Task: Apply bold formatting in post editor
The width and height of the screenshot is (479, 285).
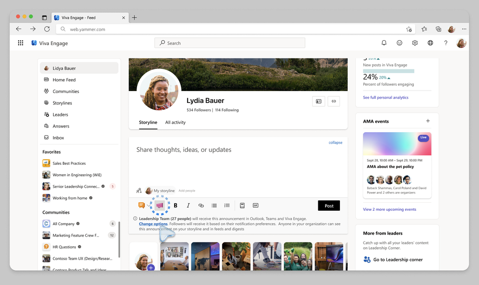Action: [175, 205]
